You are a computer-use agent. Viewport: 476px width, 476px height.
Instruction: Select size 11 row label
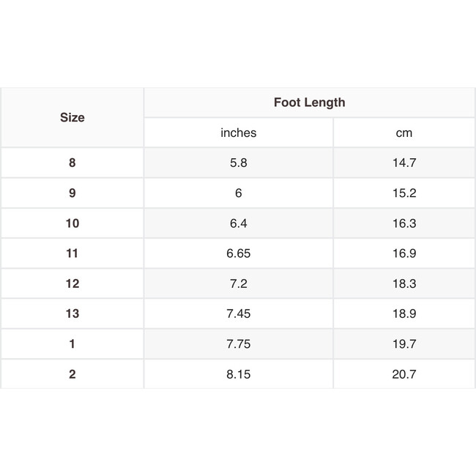point(72,253)
